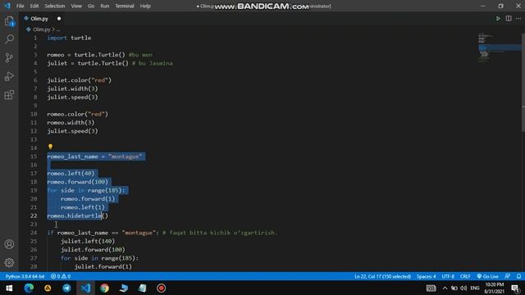Change file encoding UTF-8

[448, 277]
